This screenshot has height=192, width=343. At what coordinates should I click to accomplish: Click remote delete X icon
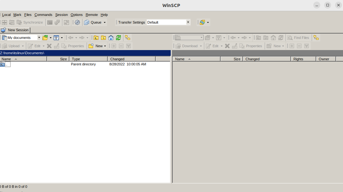tap(227, 46)
